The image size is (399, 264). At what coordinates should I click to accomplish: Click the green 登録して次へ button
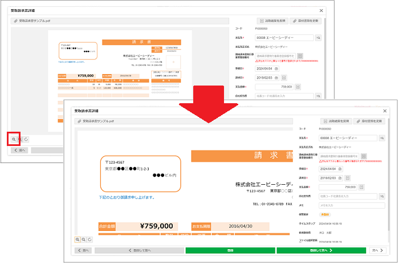321,250
